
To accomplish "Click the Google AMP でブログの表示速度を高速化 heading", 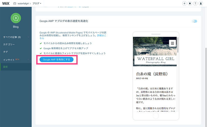I will tap(64, 21).
